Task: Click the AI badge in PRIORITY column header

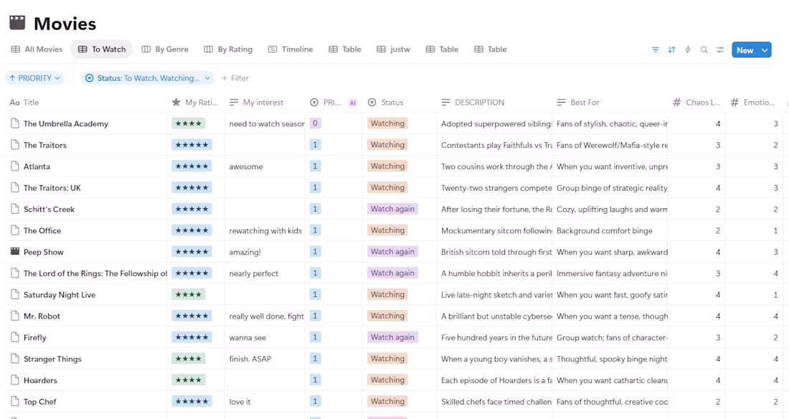Action: 353,103
